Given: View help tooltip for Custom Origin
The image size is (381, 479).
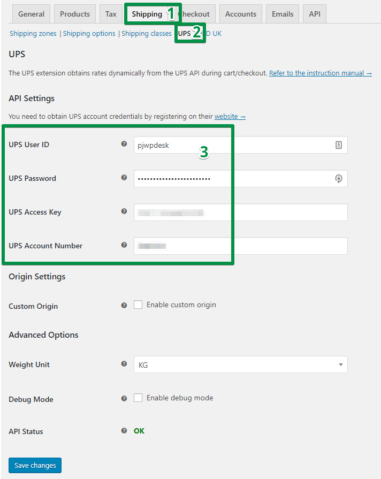Looking at the screenshot, I should pos(124,306).
